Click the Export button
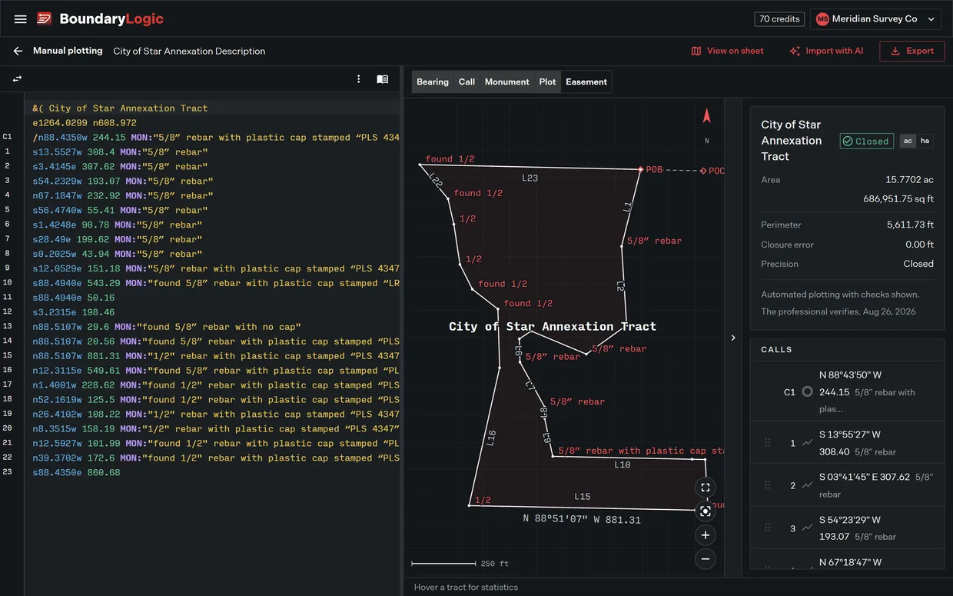Image resolution: width=953 pixels, height=596 pixels. point(912,51)
